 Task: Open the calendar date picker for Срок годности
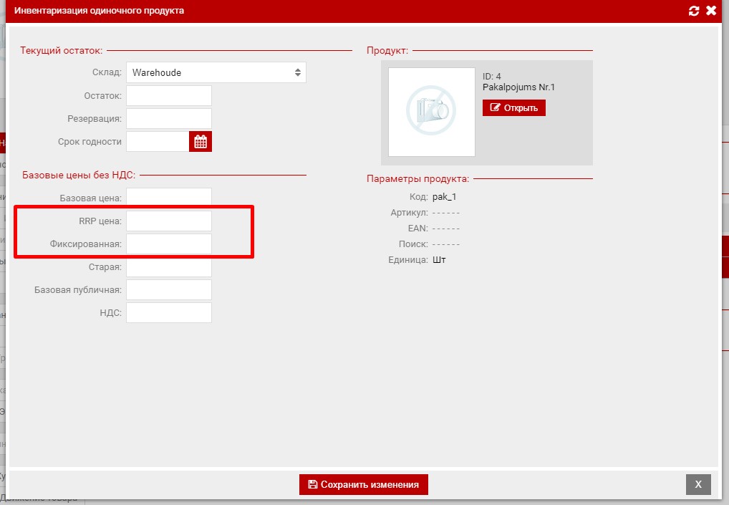click(x=201, y=142)
